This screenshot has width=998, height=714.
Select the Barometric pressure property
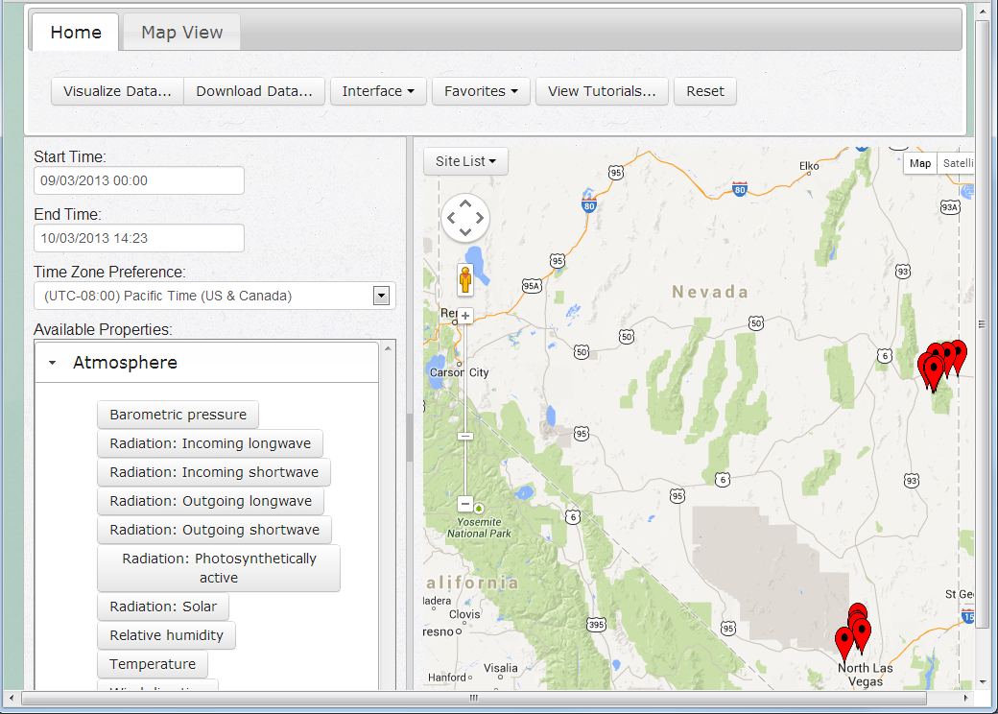[x=178, y=415]
